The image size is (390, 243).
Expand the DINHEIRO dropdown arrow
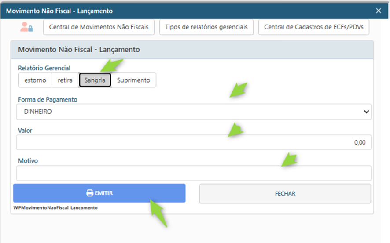[x=366, y=112]
